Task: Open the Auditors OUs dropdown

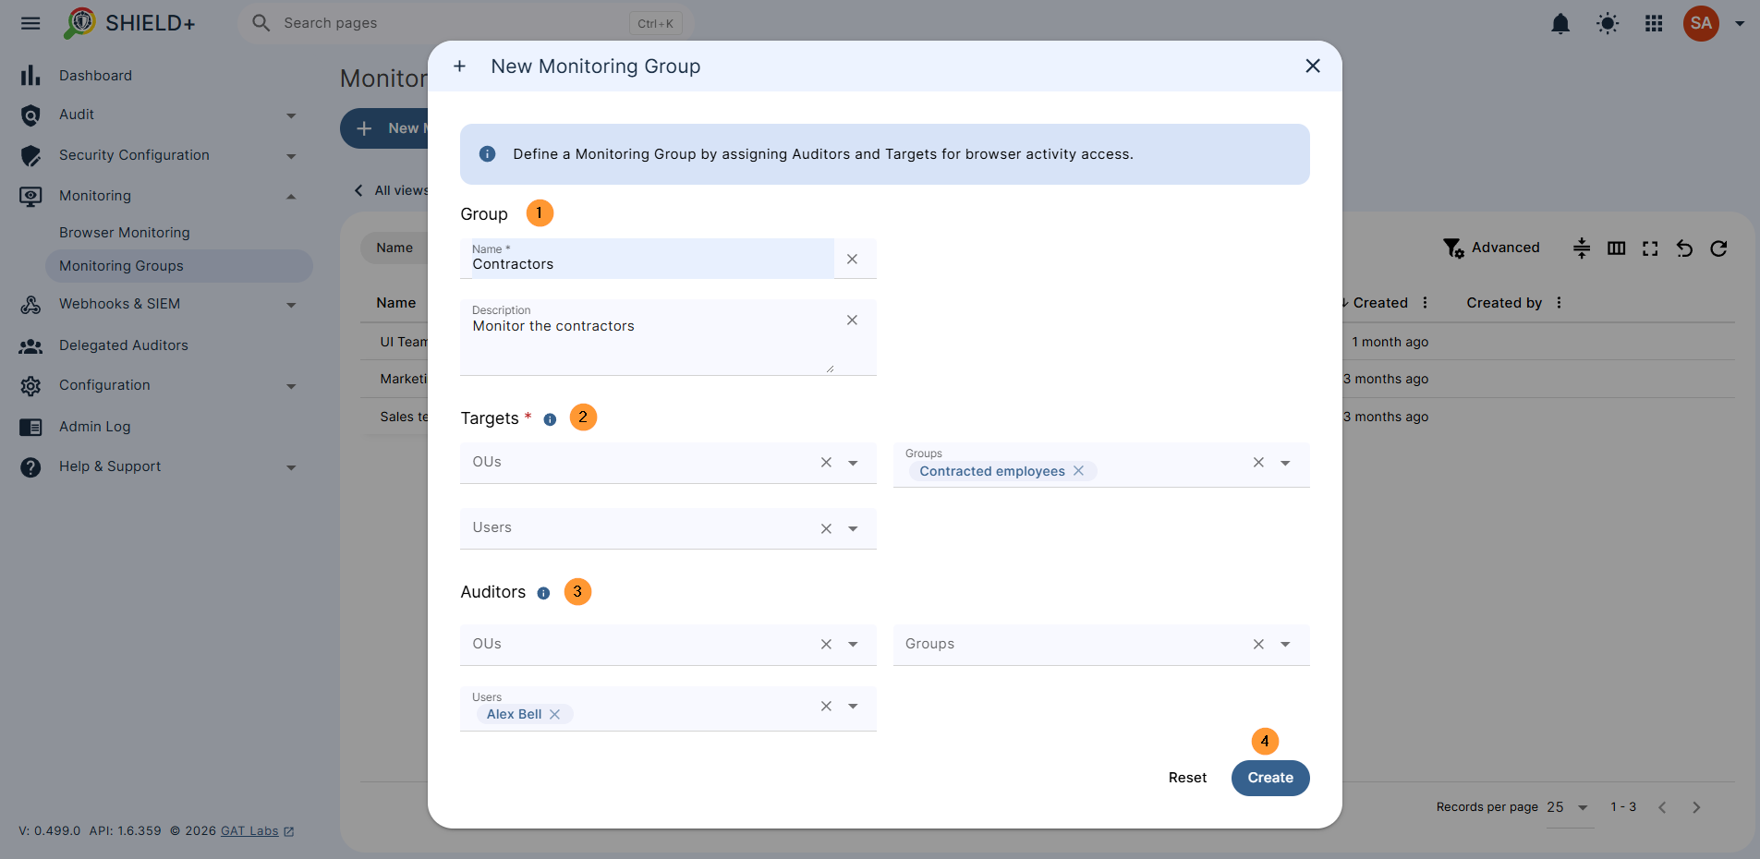Action: (853, 645)
